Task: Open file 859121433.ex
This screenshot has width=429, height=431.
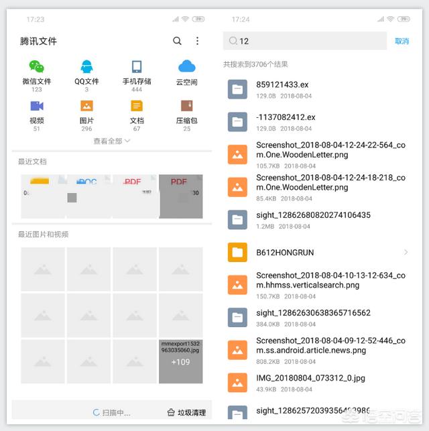Action: (318, 90)
